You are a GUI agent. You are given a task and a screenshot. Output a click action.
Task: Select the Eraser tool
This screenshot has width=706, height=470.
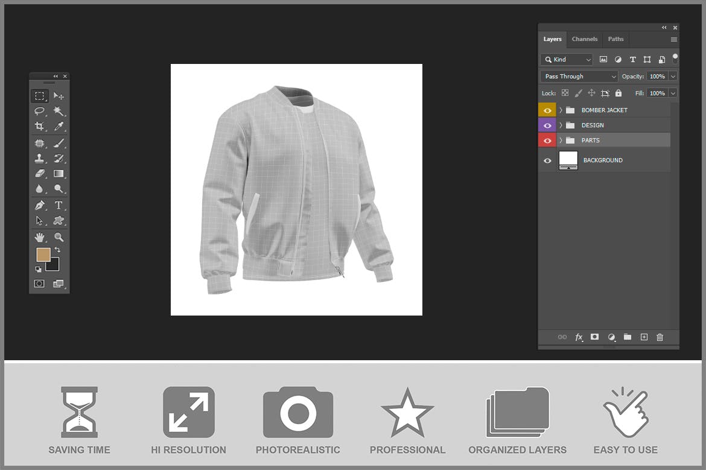pyautogui.click(x=40, y=174)
